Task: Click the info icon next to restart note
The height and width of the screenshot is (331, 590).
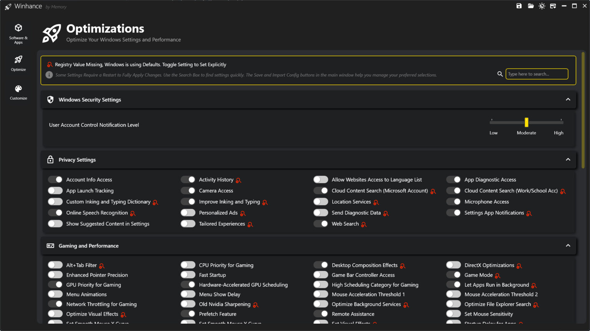Action: (x=49, y=75)
